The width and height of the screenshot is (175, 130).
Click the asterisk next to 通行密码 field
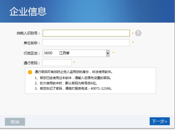[74, 62]
